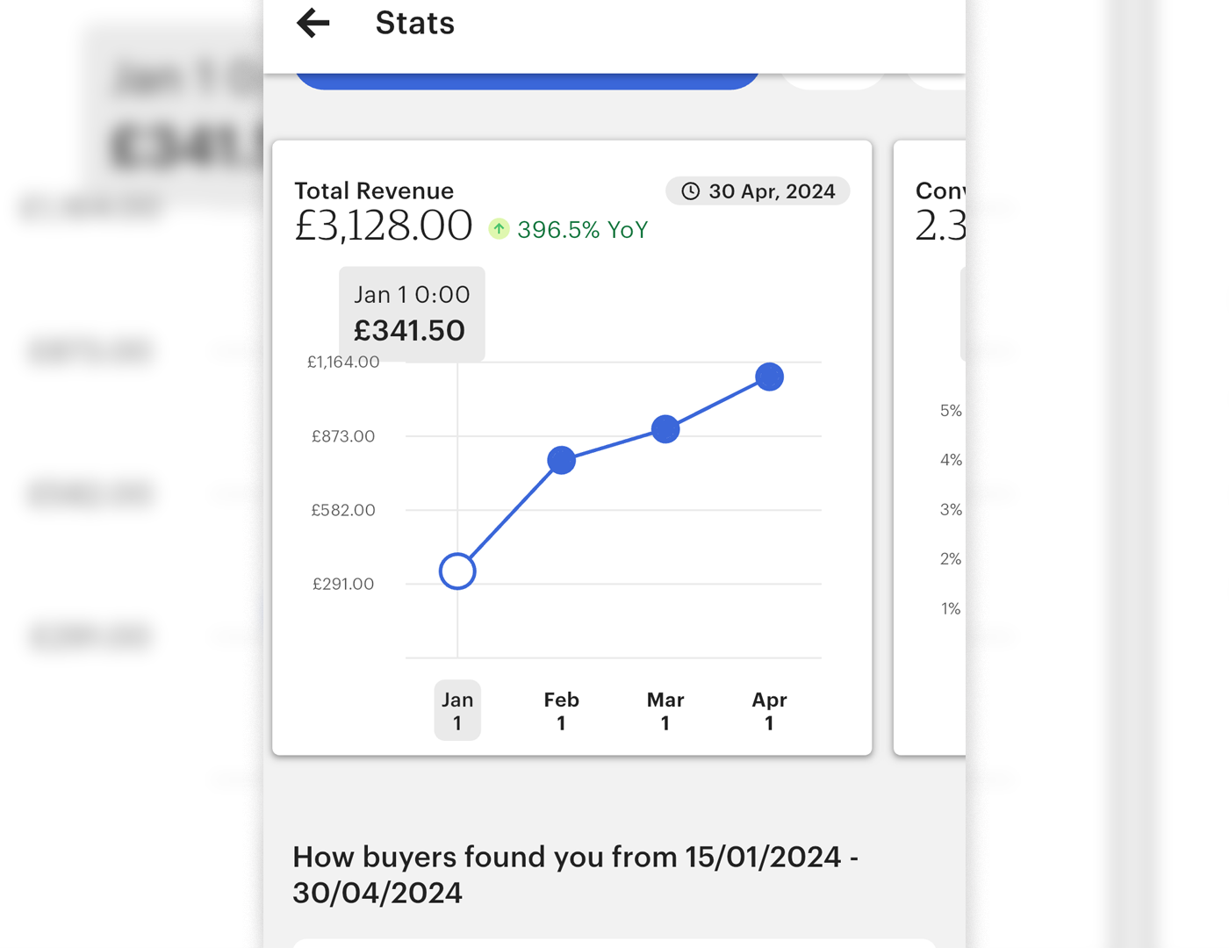Click the 396.5% YoY change text
Screen dimensions: 1229x948
(583, 230)
